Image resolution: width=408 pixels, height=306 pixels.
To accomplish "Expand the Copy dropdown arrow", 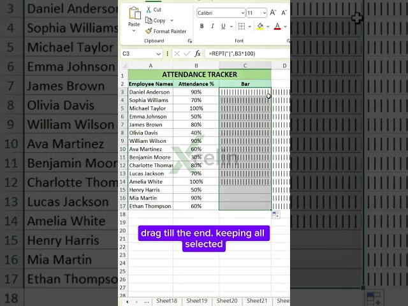I will pyautogui.click(x=171, y=20).
